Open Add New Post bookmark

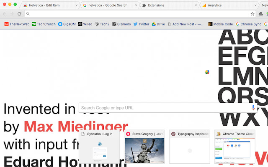click(186, 24)
